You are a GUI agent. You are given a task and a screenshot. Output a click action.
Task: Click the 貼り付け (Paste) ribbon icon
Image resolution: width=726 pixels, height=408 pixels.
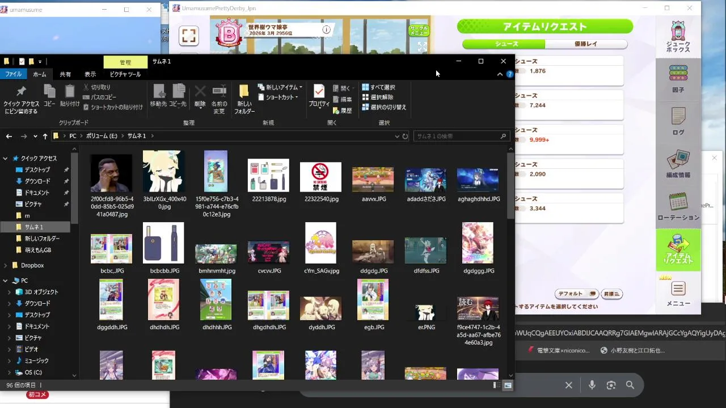tap(70, 96)
